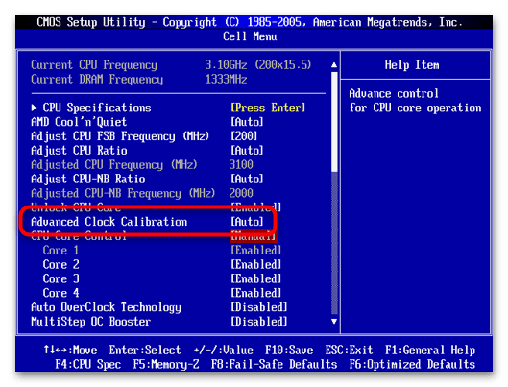
Task: Toggle the Core 2 [Enabled] value
Action: 255,264
